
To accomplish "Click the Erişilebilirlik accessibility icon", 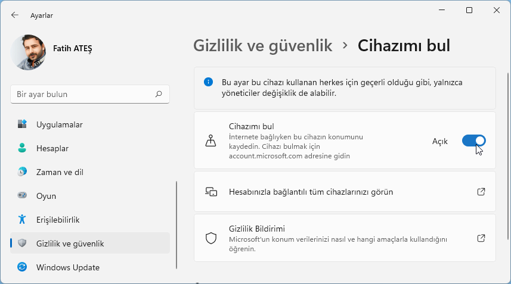I will pyautogui.click(x=22, y=220).
